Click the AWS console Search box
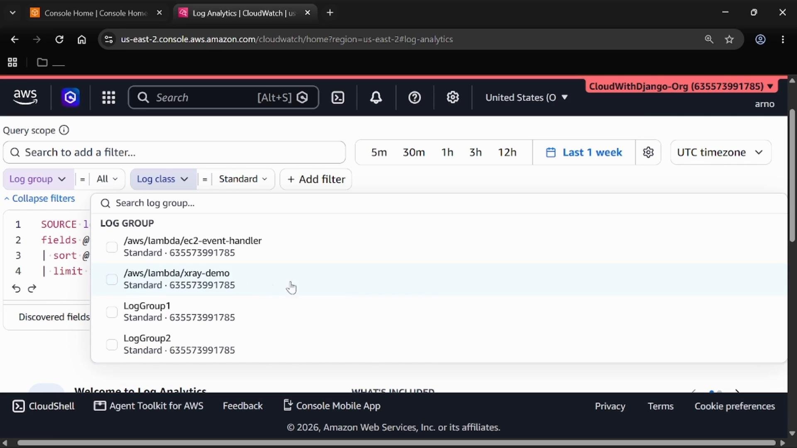797x448 pixels. [x=223, y=97]
